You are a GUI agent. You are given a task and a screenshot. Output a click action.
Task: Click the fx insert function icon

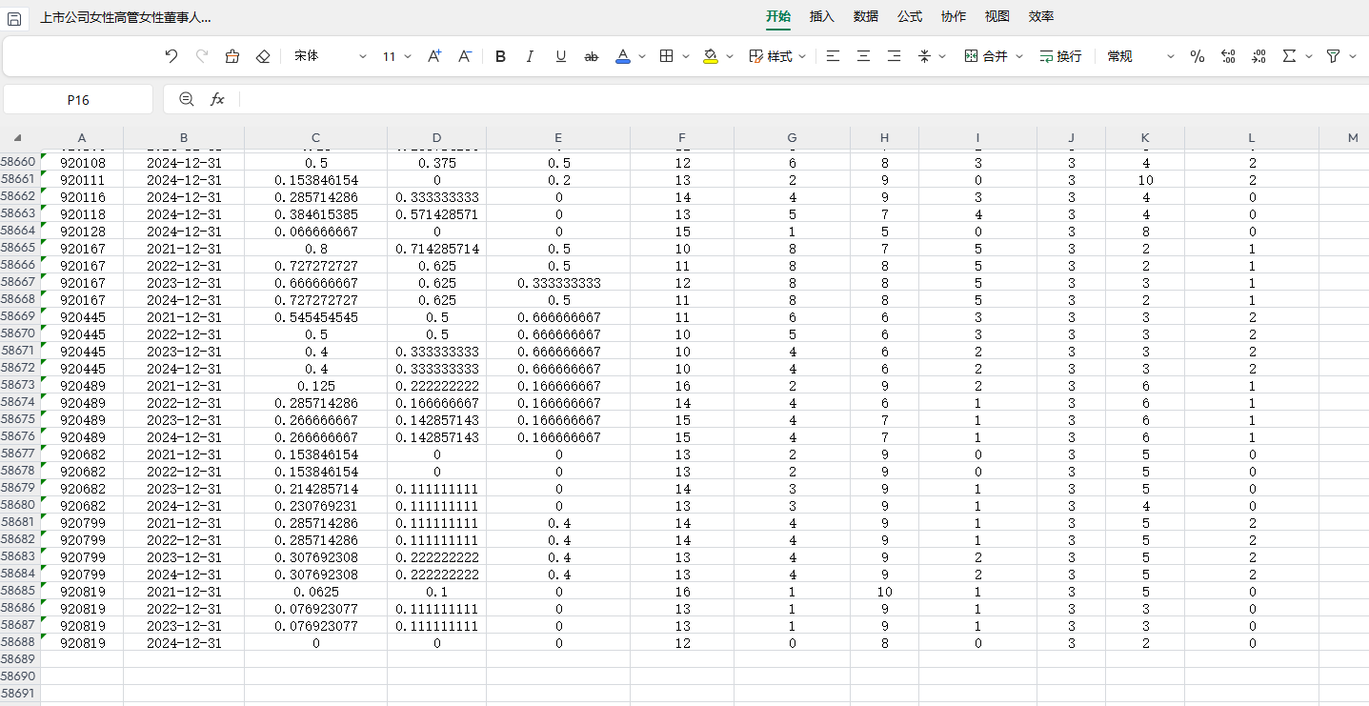point(217,99)
